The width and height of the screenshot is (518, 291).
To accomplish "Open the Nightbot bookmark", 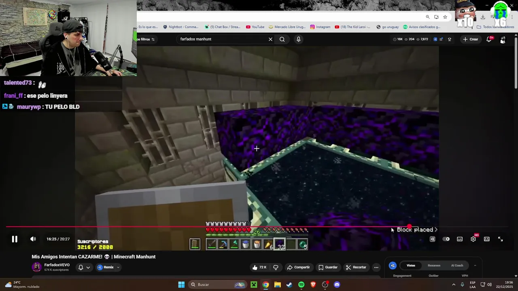I will (x=180, y=27).
